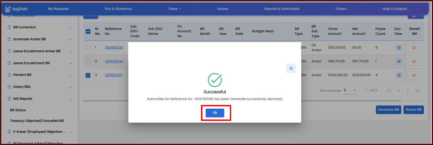Close the Successful dialog with X
The image size is (433, 145).
(x=291, y=68)
